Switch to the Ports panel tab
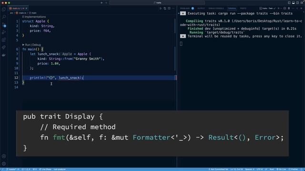The height and width of the screenshot is (171, 305). pyautogui.click(x=243, y=9)
